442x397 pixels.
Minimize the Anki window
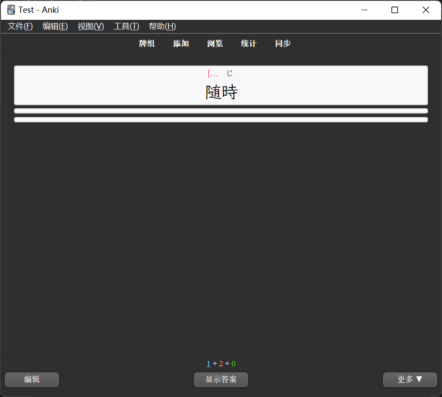(364, 10)
